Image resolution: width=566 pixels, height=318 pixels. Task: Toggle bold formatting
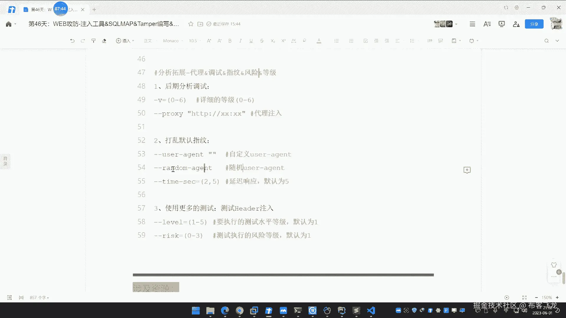click(230, 41)
